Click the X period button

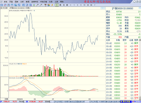click(70, 5)
